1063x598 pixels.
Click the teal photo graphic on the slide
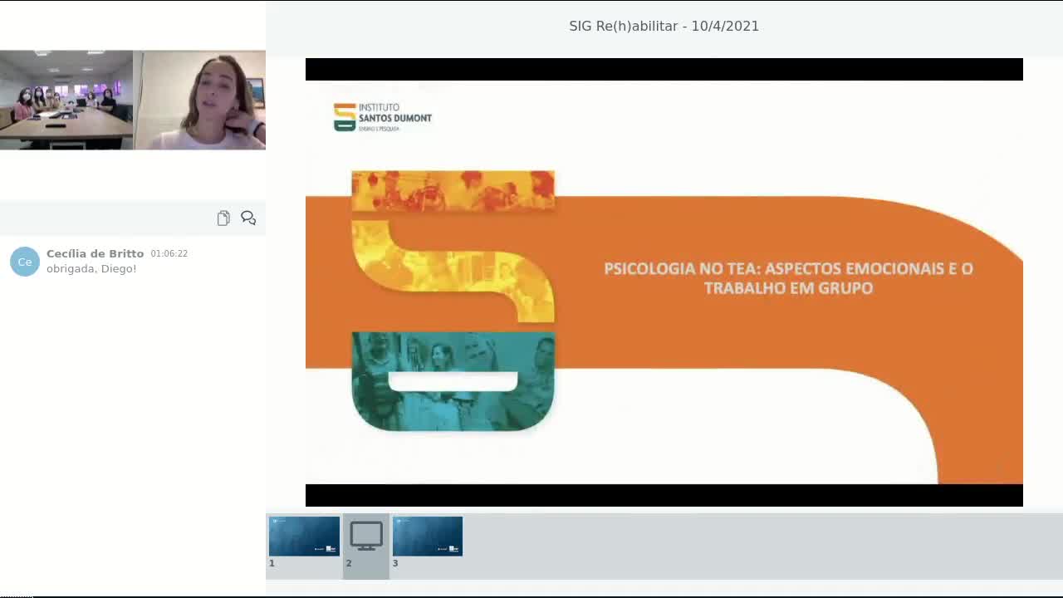[453, 381]
